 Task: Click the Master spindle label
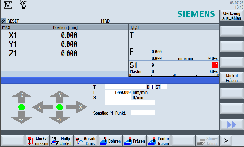click(x=136, y=72)
